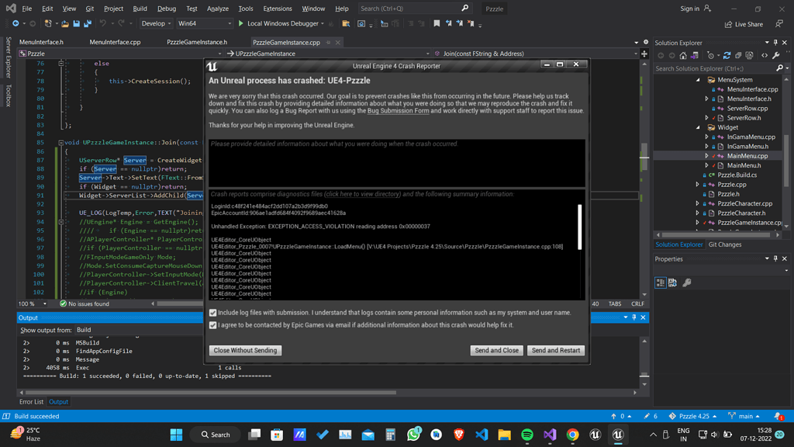Click the Undo icon in the toolbar

coord(102,24)
